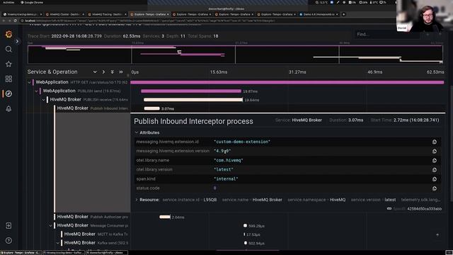
Task: Click the browser reload button
Action: coord(16,21)
